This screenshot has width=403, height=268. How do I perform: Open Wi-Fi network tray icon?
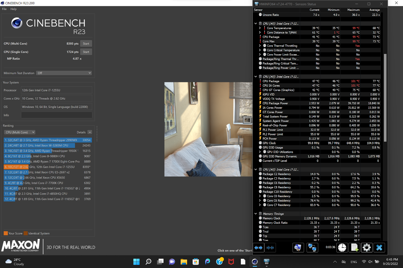pos(364,262)
